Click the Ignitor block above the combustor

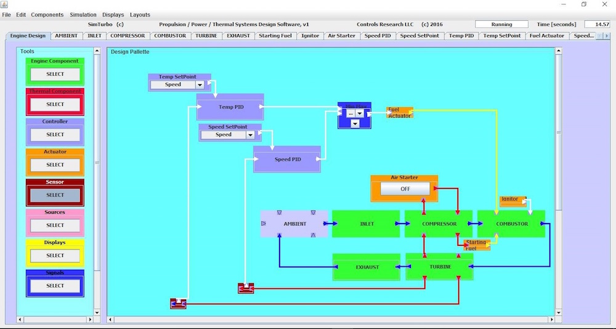(x=511, y=200)
